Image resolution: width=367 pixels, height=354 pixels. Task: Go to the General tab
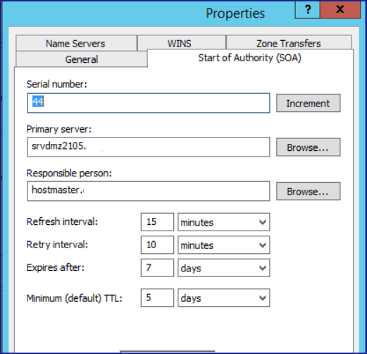click(x=81, y=59)
